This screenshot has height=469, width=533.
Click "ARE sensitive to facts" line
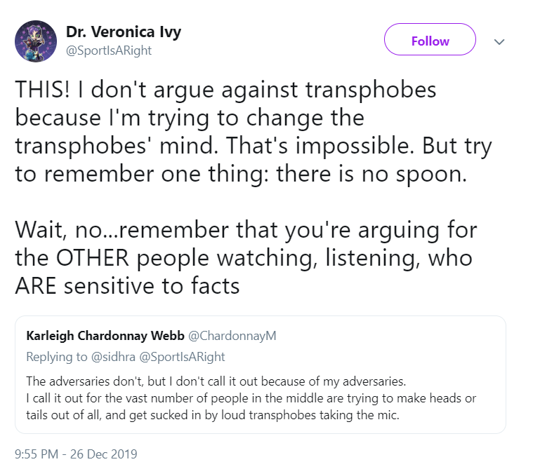pos(128,286)
